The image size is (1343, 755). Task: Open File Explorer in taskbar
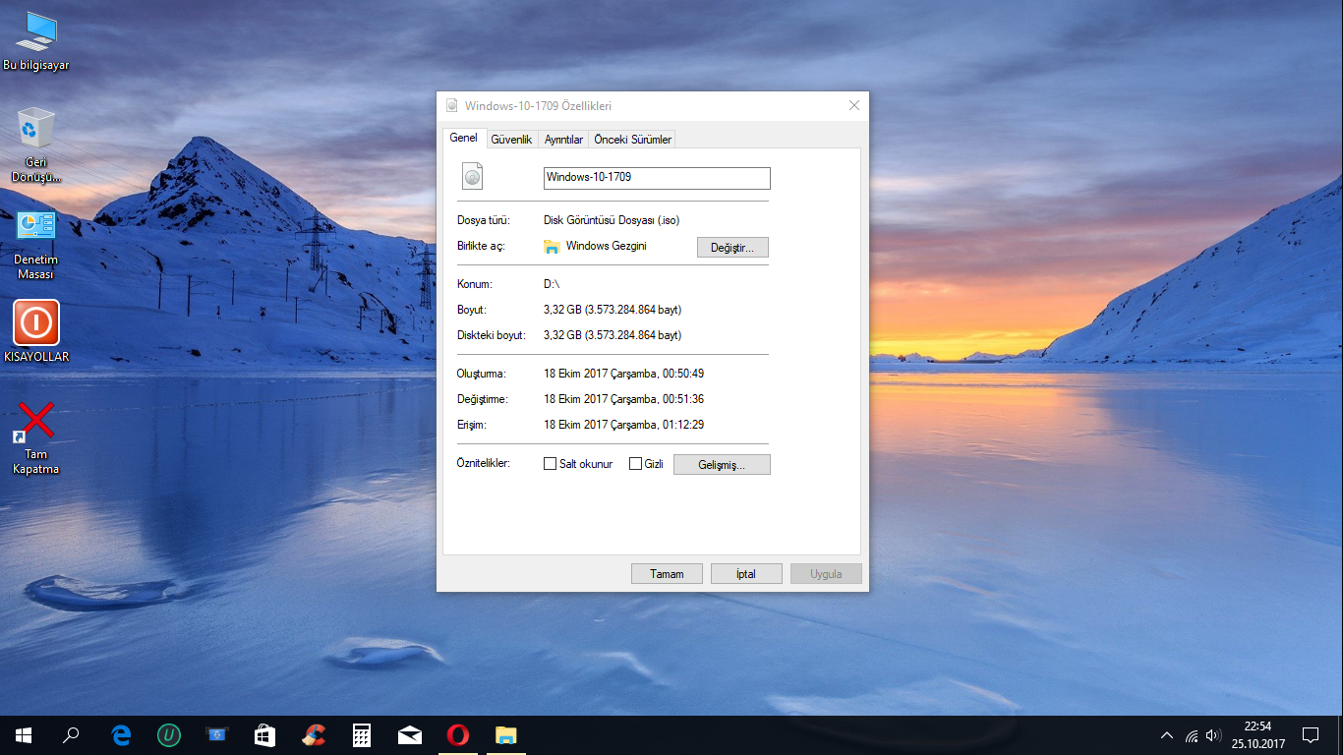[506, 734]
